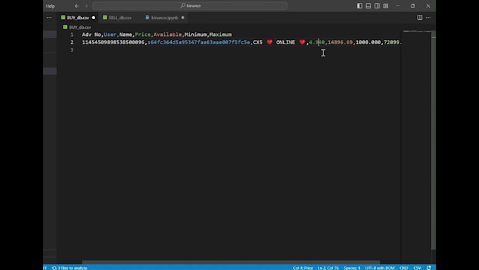Viewport: 479px width, 270px height.
Task: Click the available value 14896.69
Action: click(x=340, y=42)
